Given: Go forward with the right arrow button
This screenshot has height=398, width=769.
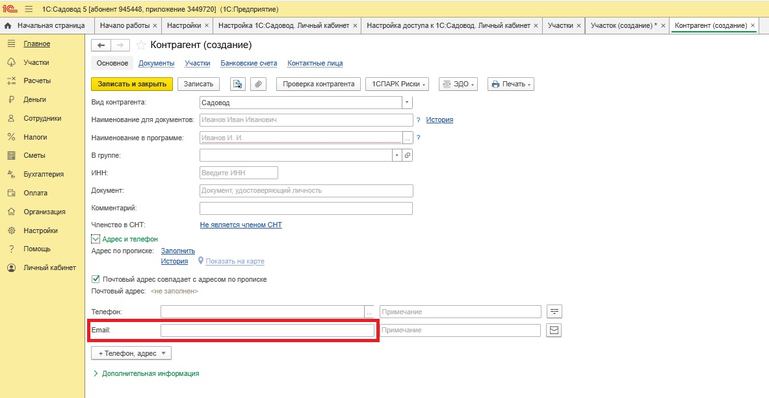Looking at the screenshot, I should (120, 45).
